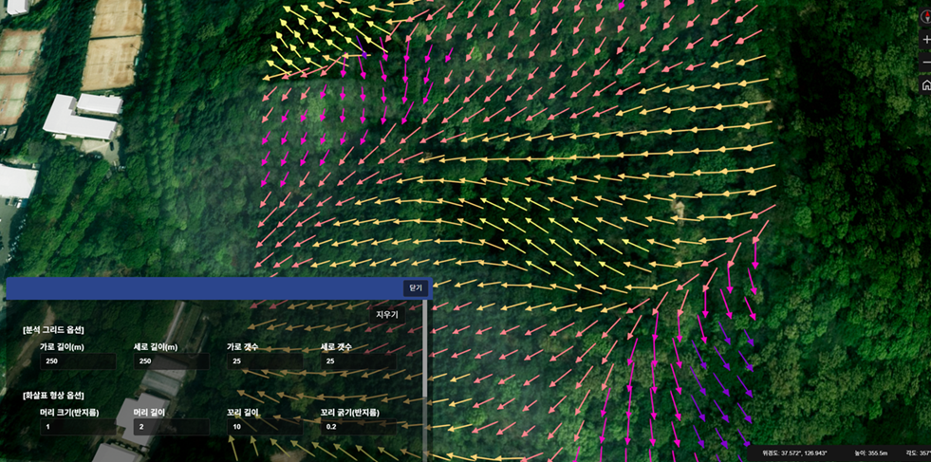
Task: Click the compass north-reset icon
Action: (925, 17)
